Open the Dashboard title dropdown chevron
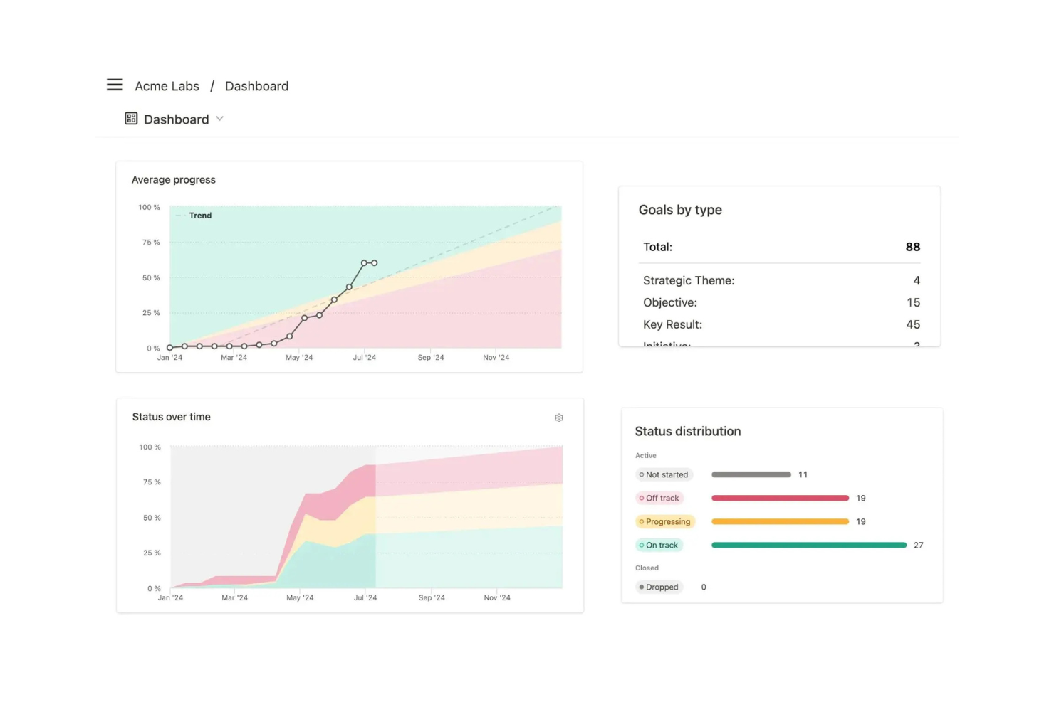 click(x=219, y=119)
